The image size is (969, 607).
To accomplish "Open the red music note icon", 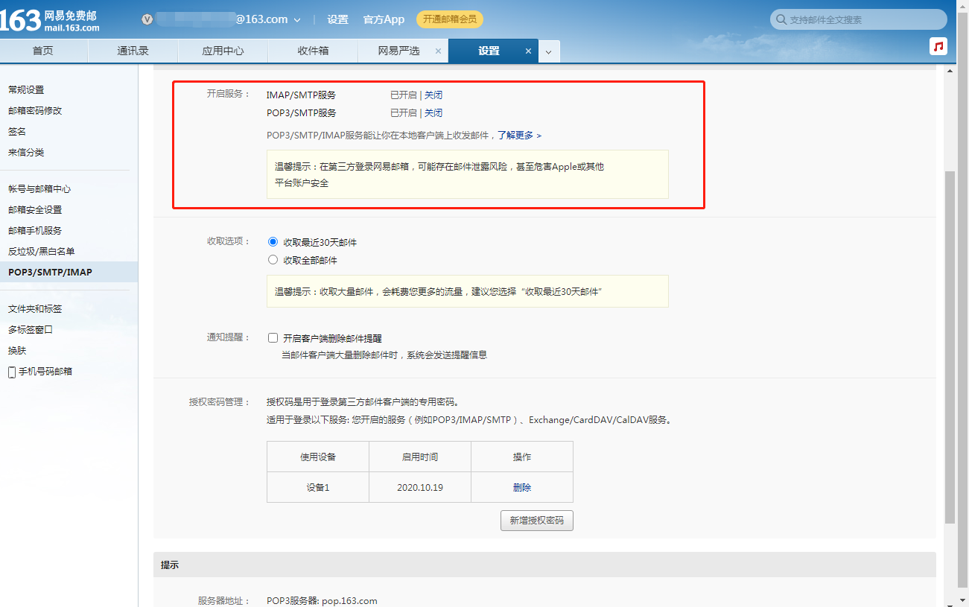I will tap(938, 46).
